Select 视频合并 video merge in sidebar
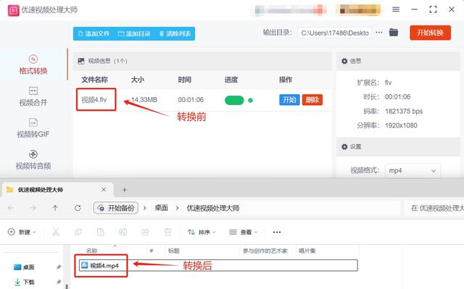 click(33, 96)
